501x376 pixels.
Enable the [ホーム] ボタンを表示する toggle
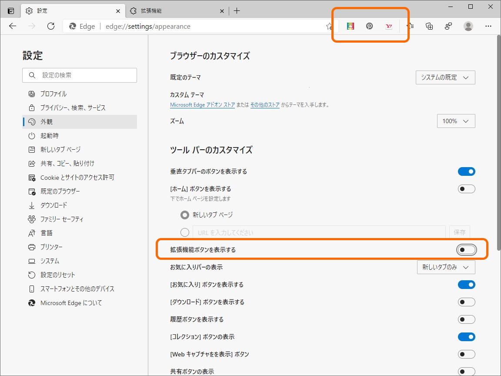click(466, 188)
